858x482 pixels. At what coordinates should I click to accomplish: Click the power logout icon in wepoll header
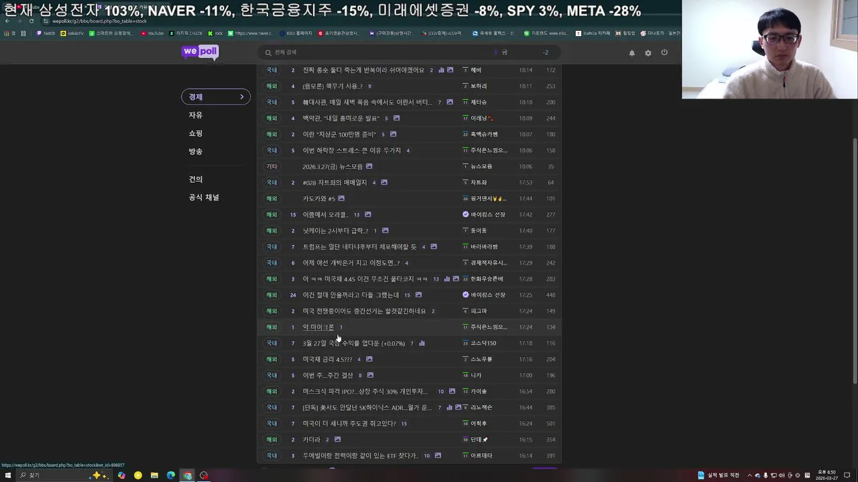pyautogui.click(x=664, y=53)
